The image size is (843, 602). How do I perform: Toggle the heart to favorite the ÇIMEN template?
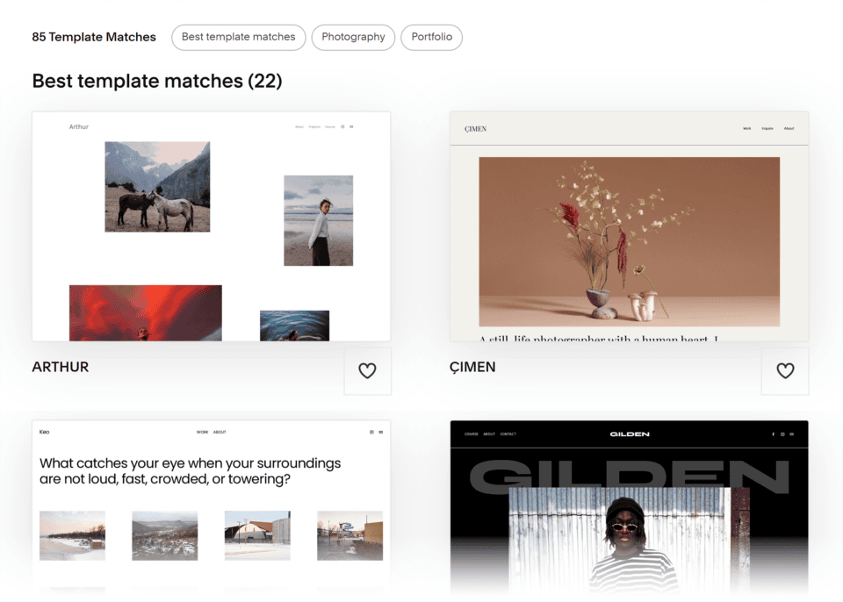tap(785, 371)
